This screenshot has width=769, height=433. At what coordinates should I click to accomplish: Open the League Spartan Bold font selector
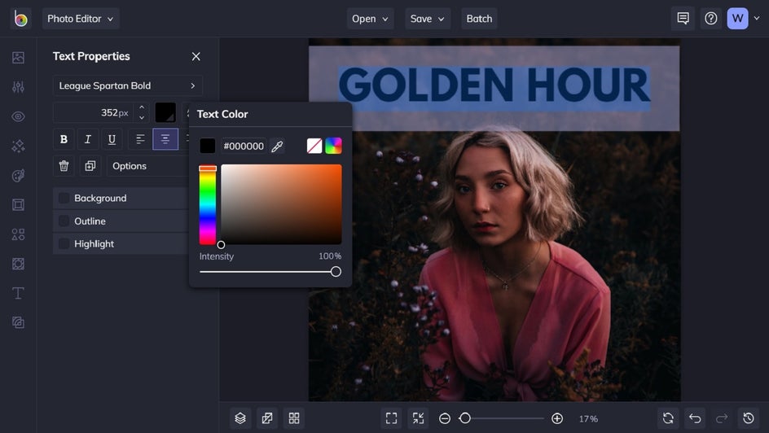point(127,86)
